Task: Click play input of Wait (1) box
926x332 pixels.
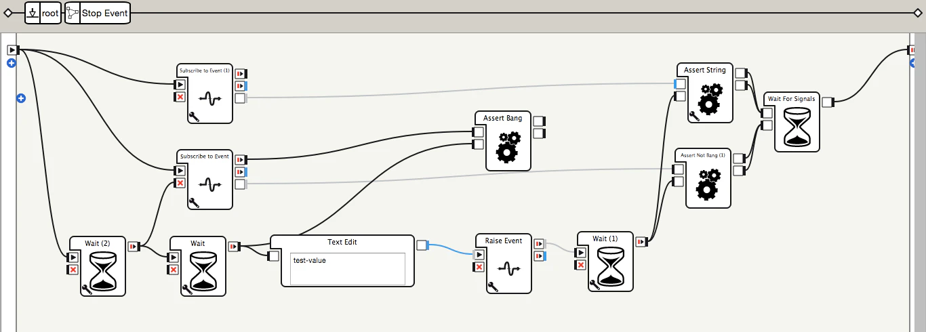Action: (x=580, y=253)
